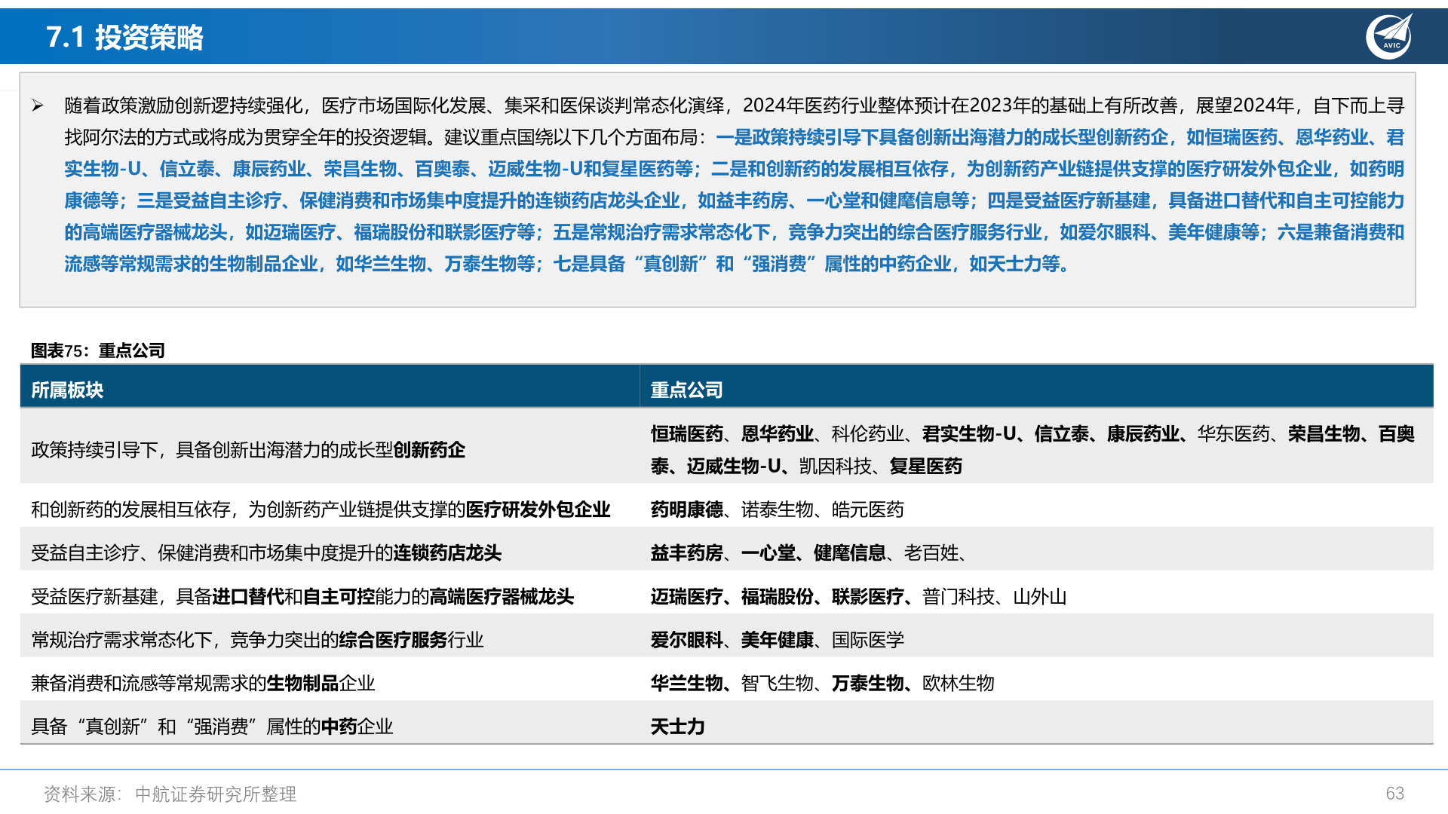This screenshot has width=1448, height=814.
Task: Click company name 山外山
Action: 1040,597
